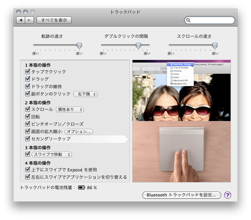This screenshot has height=220, width=251.
Task: Open 右下隅 dropdown for secondary click
Action: (x=85, y=94)
